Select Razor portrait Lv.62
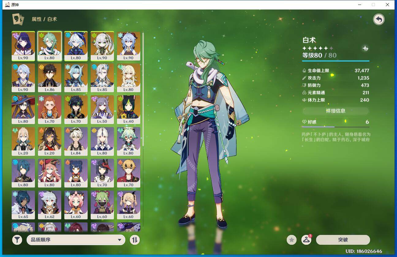 (x=50, y=205)
